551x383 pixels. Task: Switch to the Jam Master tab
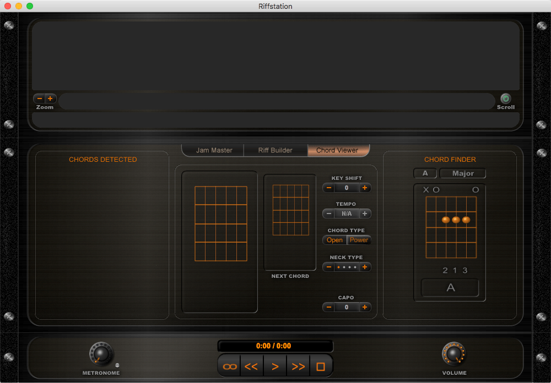tap(214, 150)
